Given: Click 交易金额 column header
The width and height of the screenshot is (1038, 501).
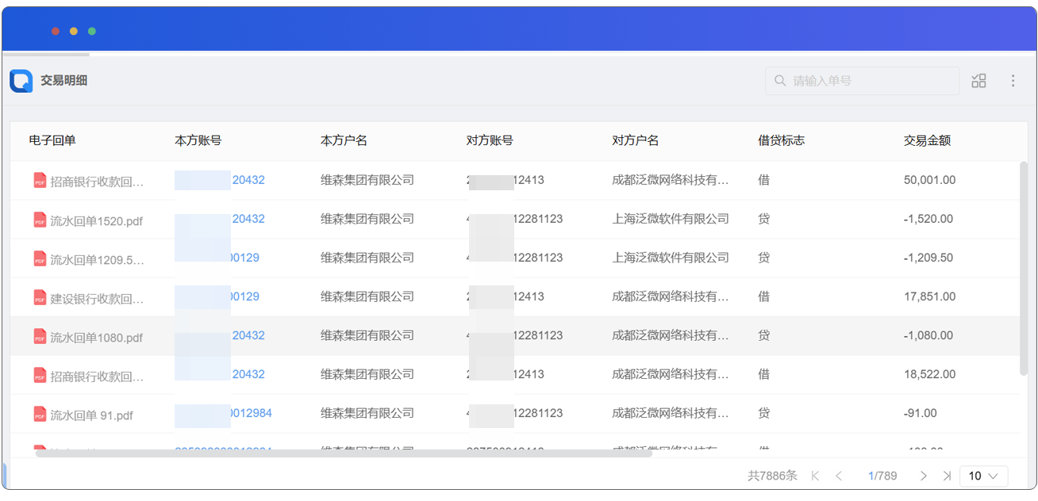Looking at the screenshot, I should (x=927, y=140).
